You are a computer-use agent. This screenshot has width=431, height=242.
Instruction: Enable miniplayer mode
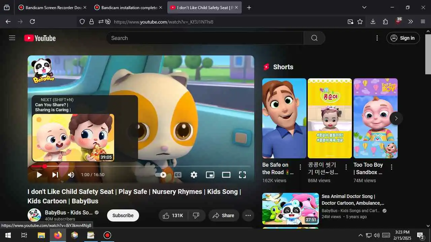[x=210, y=175]
